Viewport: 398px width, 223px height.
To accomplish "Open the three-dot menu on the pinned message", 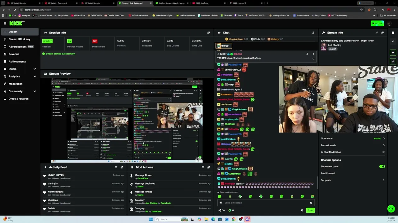I will (313, 54).
